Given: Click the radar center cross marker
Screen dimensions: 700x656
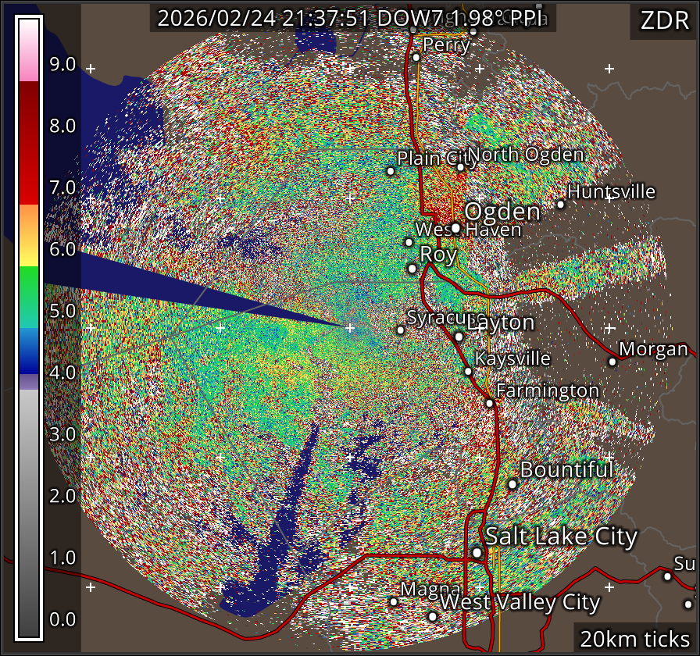Looking at the screenshot, I should (x=350, y=327).
